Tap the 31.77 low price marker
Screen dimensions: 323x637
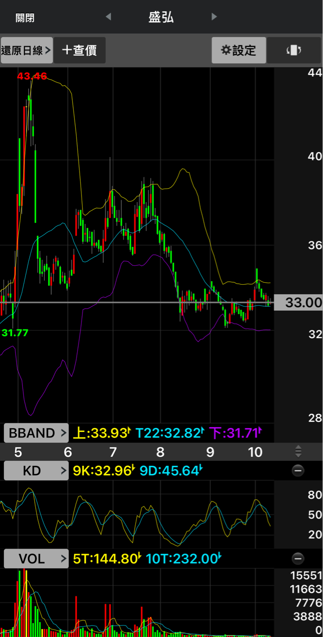click(15, 333)
